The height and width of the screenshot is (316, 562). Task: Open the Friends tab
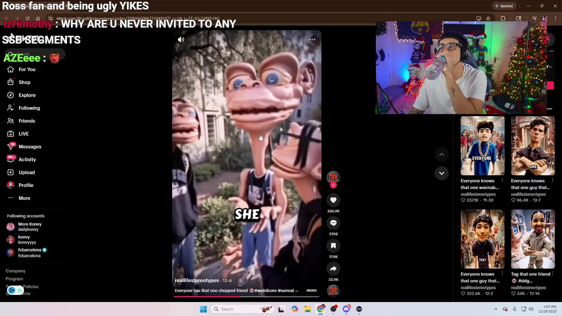[22, 121]
